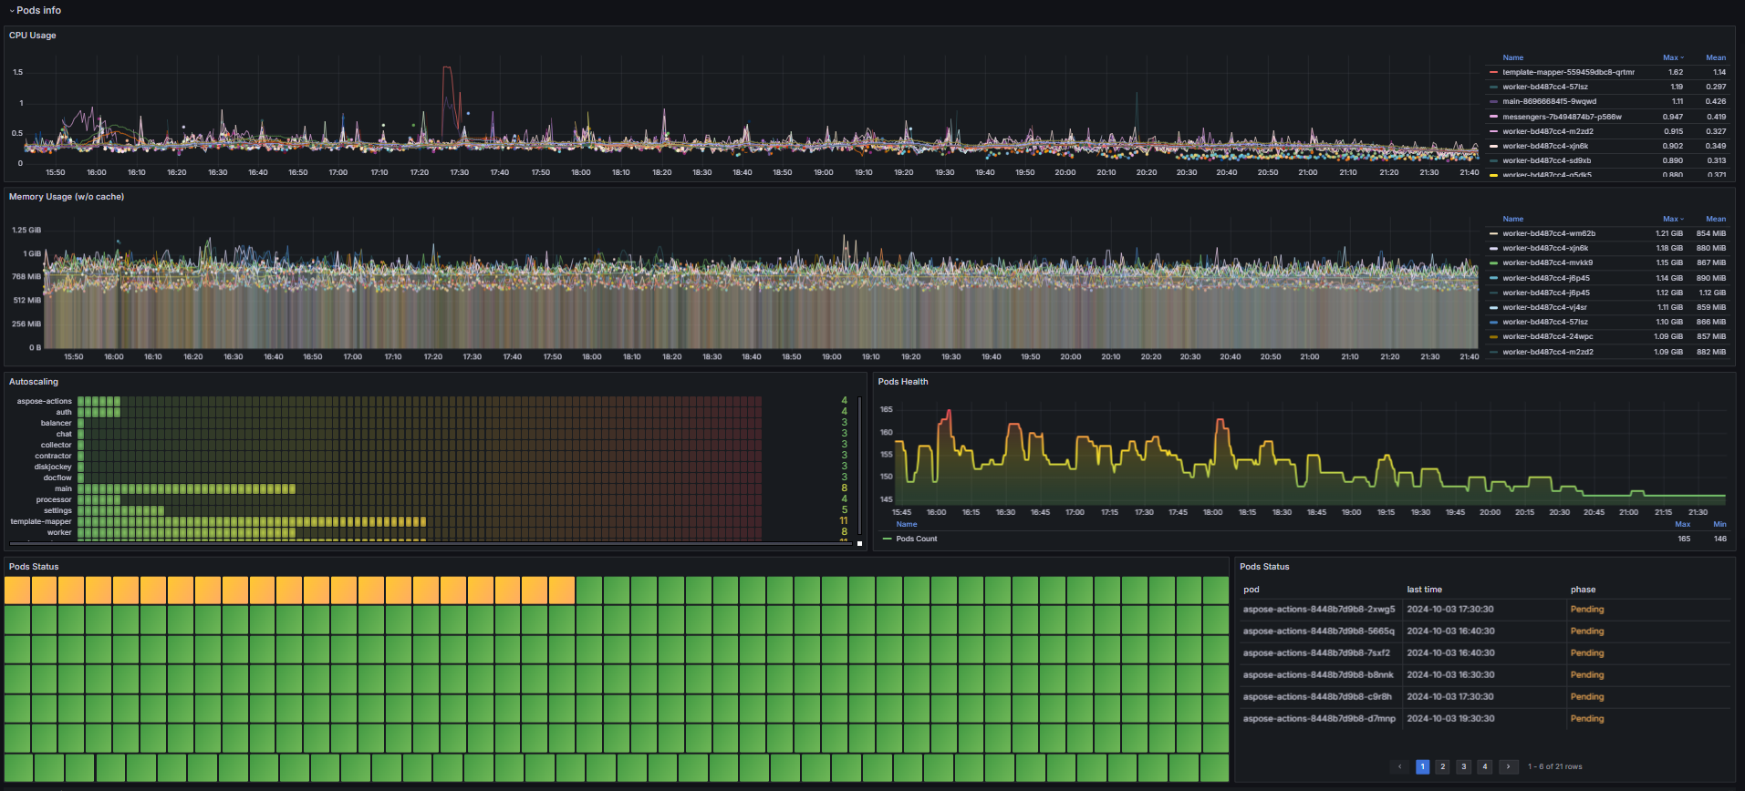Click the diskjockey row label in Autoscaling
Screen dimensions: 1745x791
coord(53,467)
